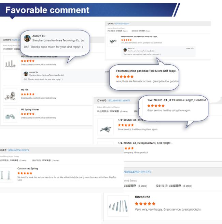Click the thread rod product title
Screen dimensions: 222x224
click(142, 197)
